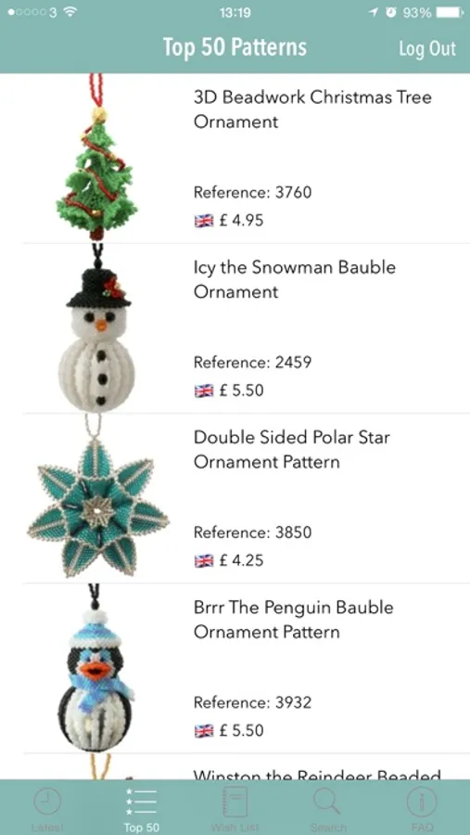Open Brrr The Penguin Bauble Ornament Pattern
Screen dimensions: 470x835
pyautogui.click(x=293, y=620)
